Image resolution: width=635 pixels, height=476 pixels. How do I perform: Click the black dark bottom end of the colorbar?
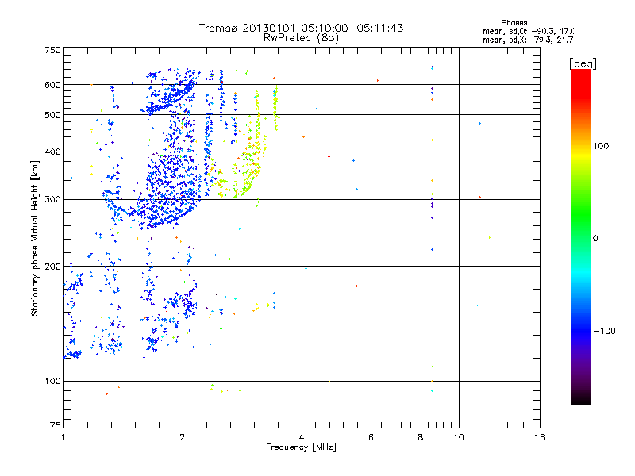tap(581, 399)
